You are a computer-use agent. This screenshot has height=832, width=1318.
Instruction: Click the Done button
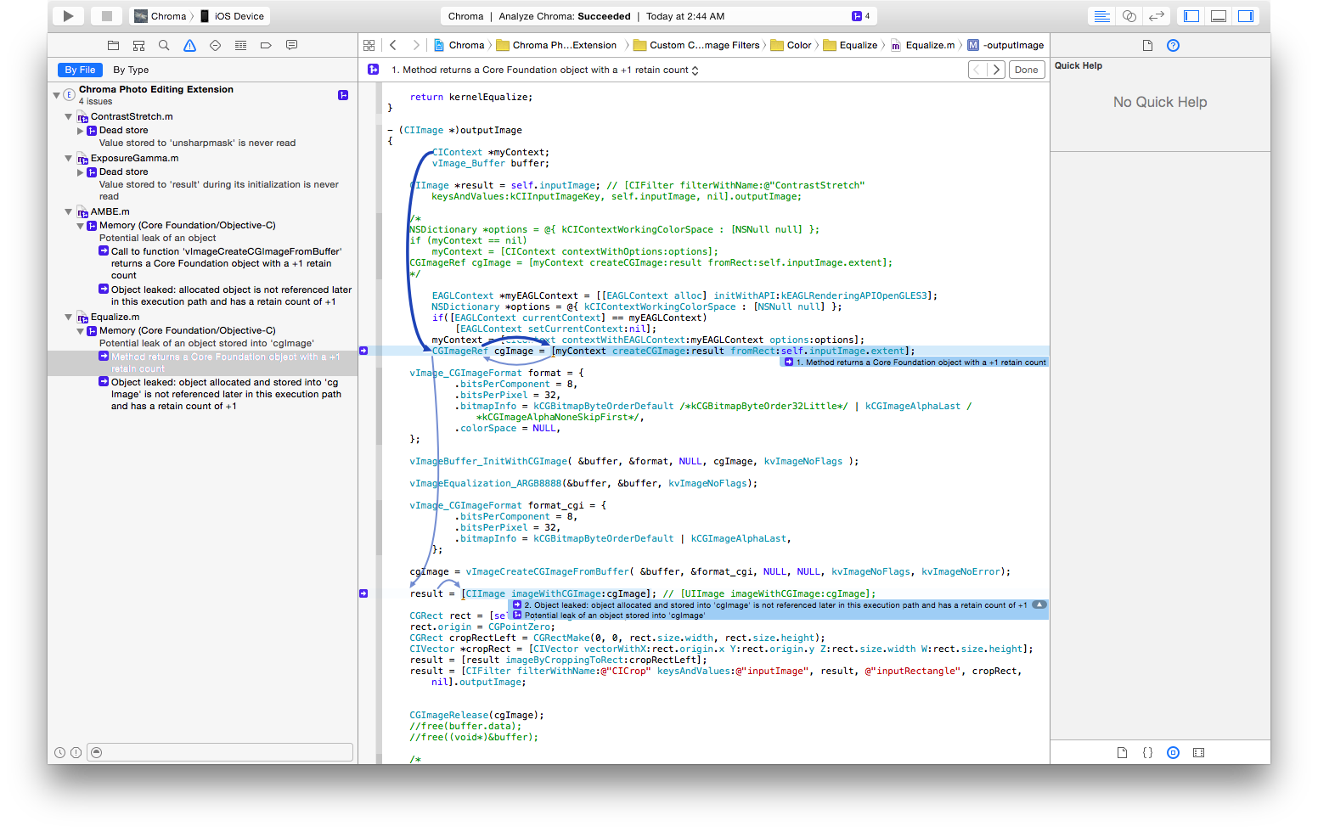[x=1026, y=70]
